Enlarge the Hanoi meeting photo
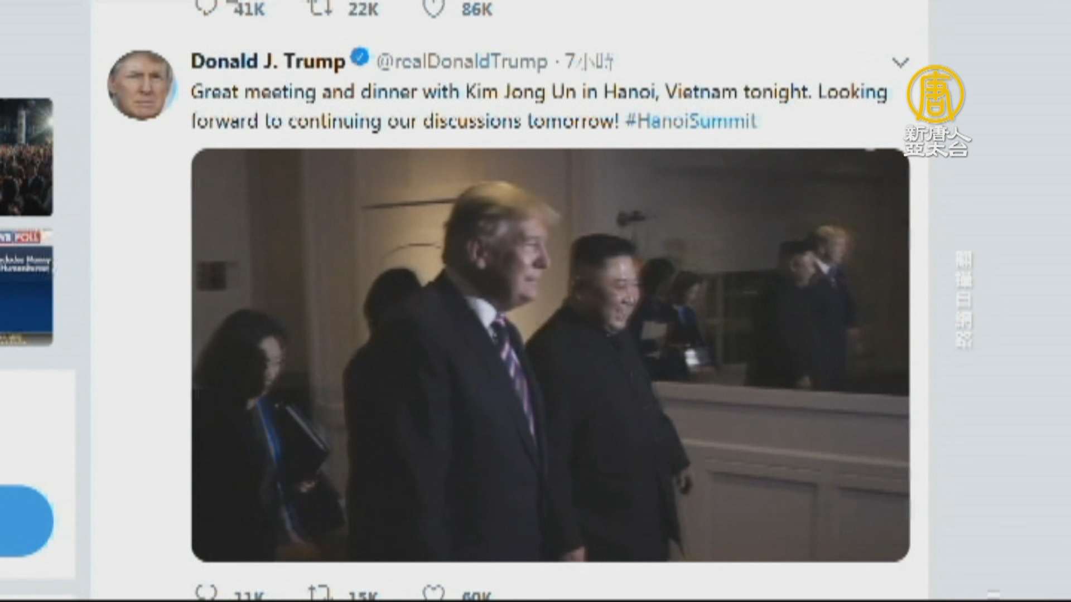The width and height of the screenshot is (1071, 602). pos(550,355)
